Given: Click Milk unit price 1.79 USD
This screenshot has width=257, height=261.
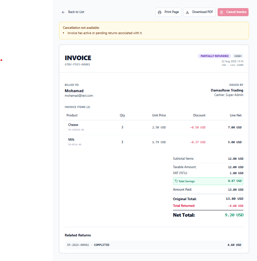Looking at the screenshot, I should [159, 142].
